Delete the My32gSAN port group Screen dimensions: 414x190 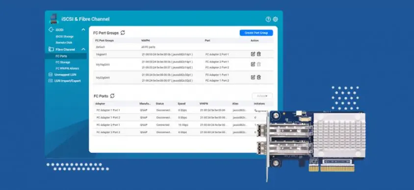[259, 77]
